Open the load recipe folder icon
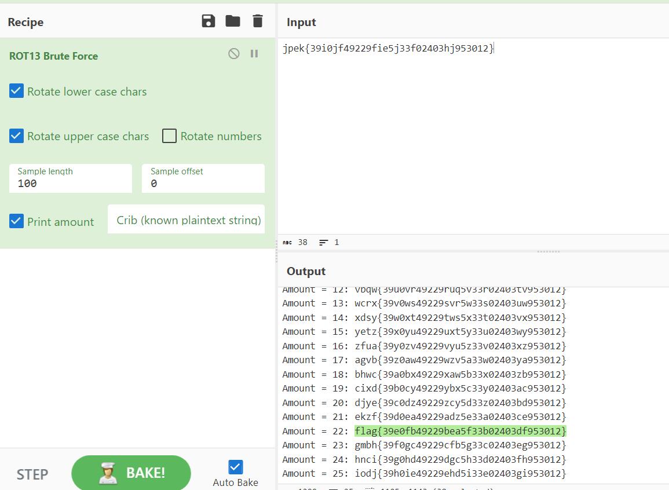The width and height of the screenshot is (669, 490). click(233, 21)
